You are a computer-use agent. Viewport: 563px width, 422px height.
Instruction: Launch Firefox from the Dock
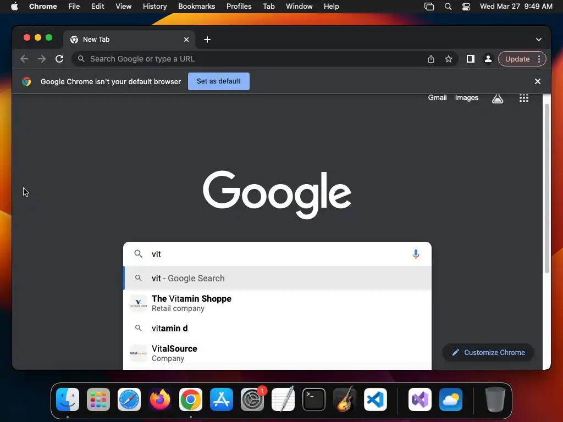click(160, 399)
